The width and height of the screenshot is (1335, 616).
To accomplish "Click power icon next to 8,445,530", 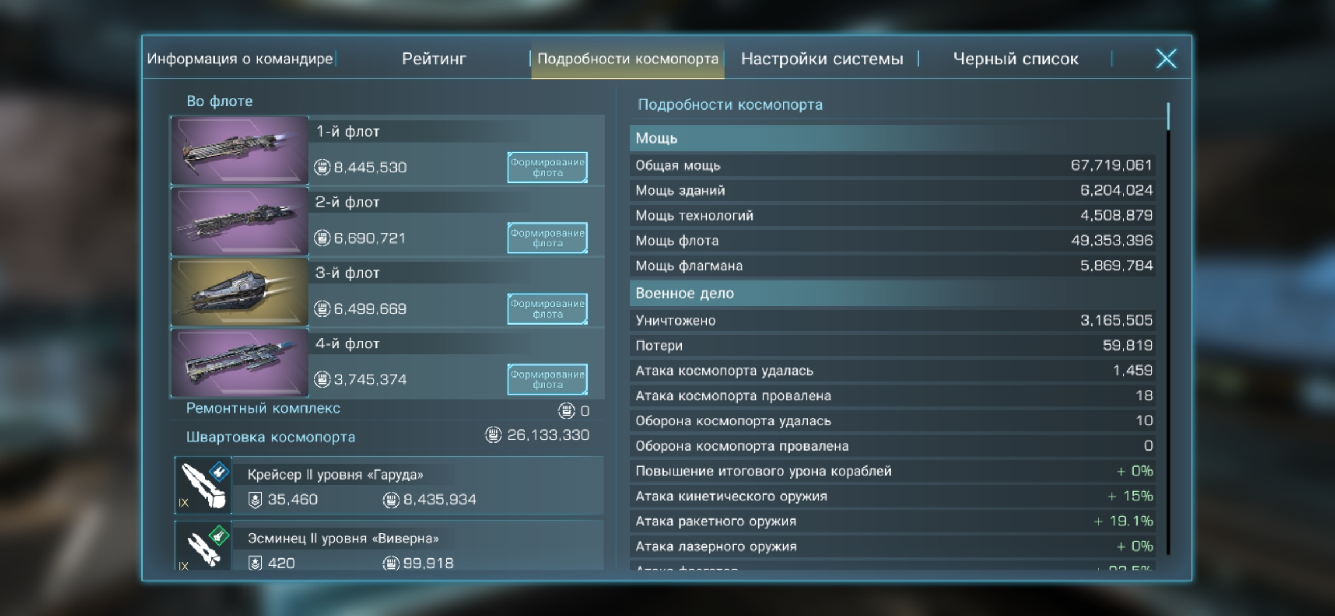I will click(322, 167).
